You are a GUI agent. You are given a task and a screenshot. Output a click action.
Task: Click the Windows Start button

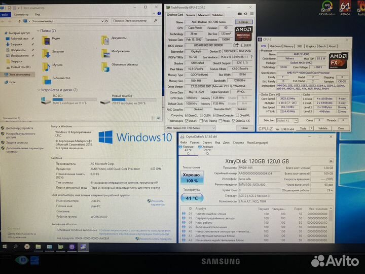5,246
